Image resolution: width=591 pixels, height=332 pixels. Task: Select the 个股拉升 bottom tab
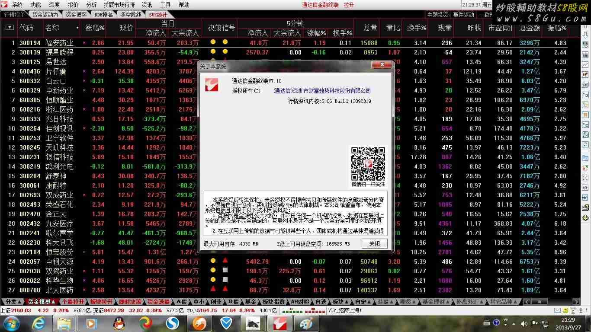73,302
